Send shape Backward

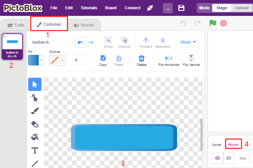[x=163, y=42]
